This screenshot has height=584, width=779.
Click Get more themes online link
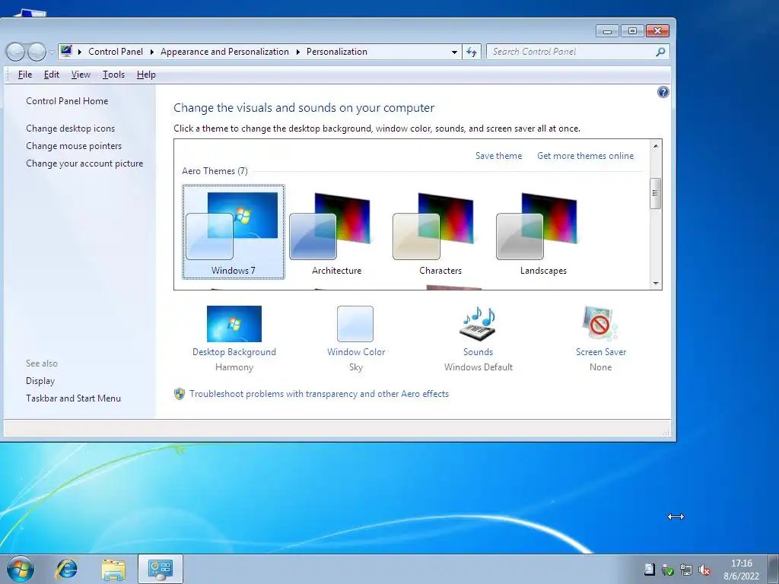point(585,155)
